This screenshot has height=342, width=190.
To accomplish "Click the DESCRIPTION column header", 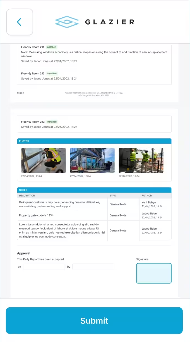I will point(27,196).
